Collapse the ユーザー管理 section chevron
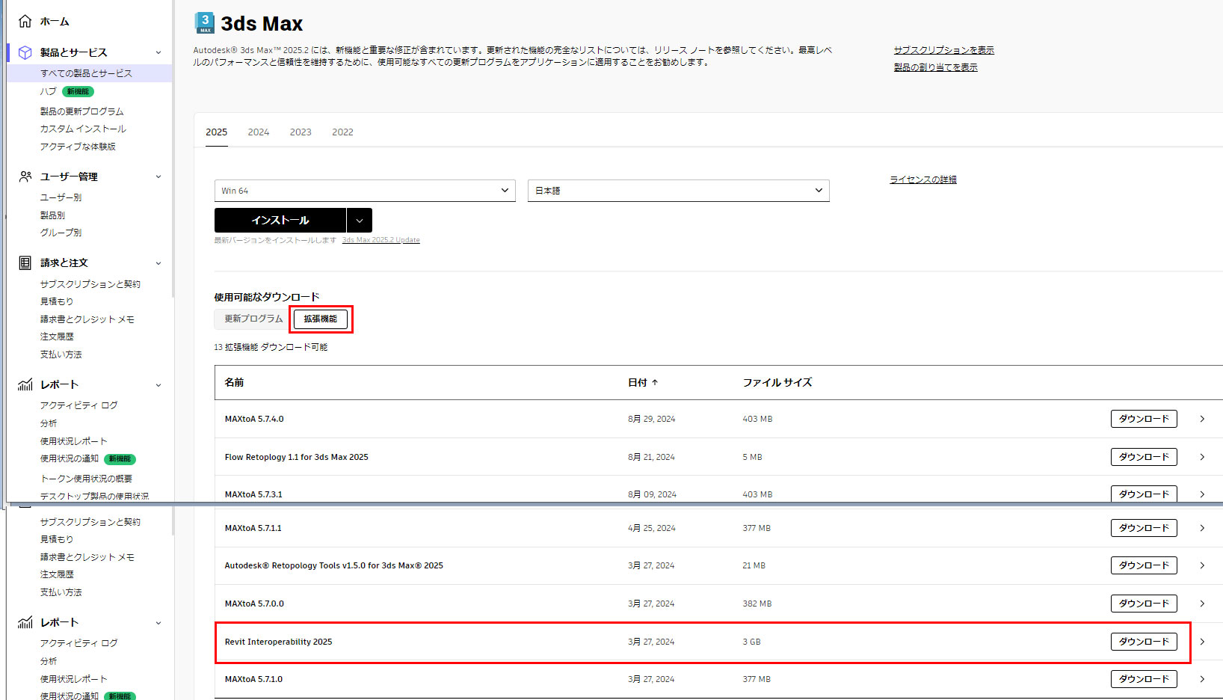The image size is (1223, 700). coord(158,176)
